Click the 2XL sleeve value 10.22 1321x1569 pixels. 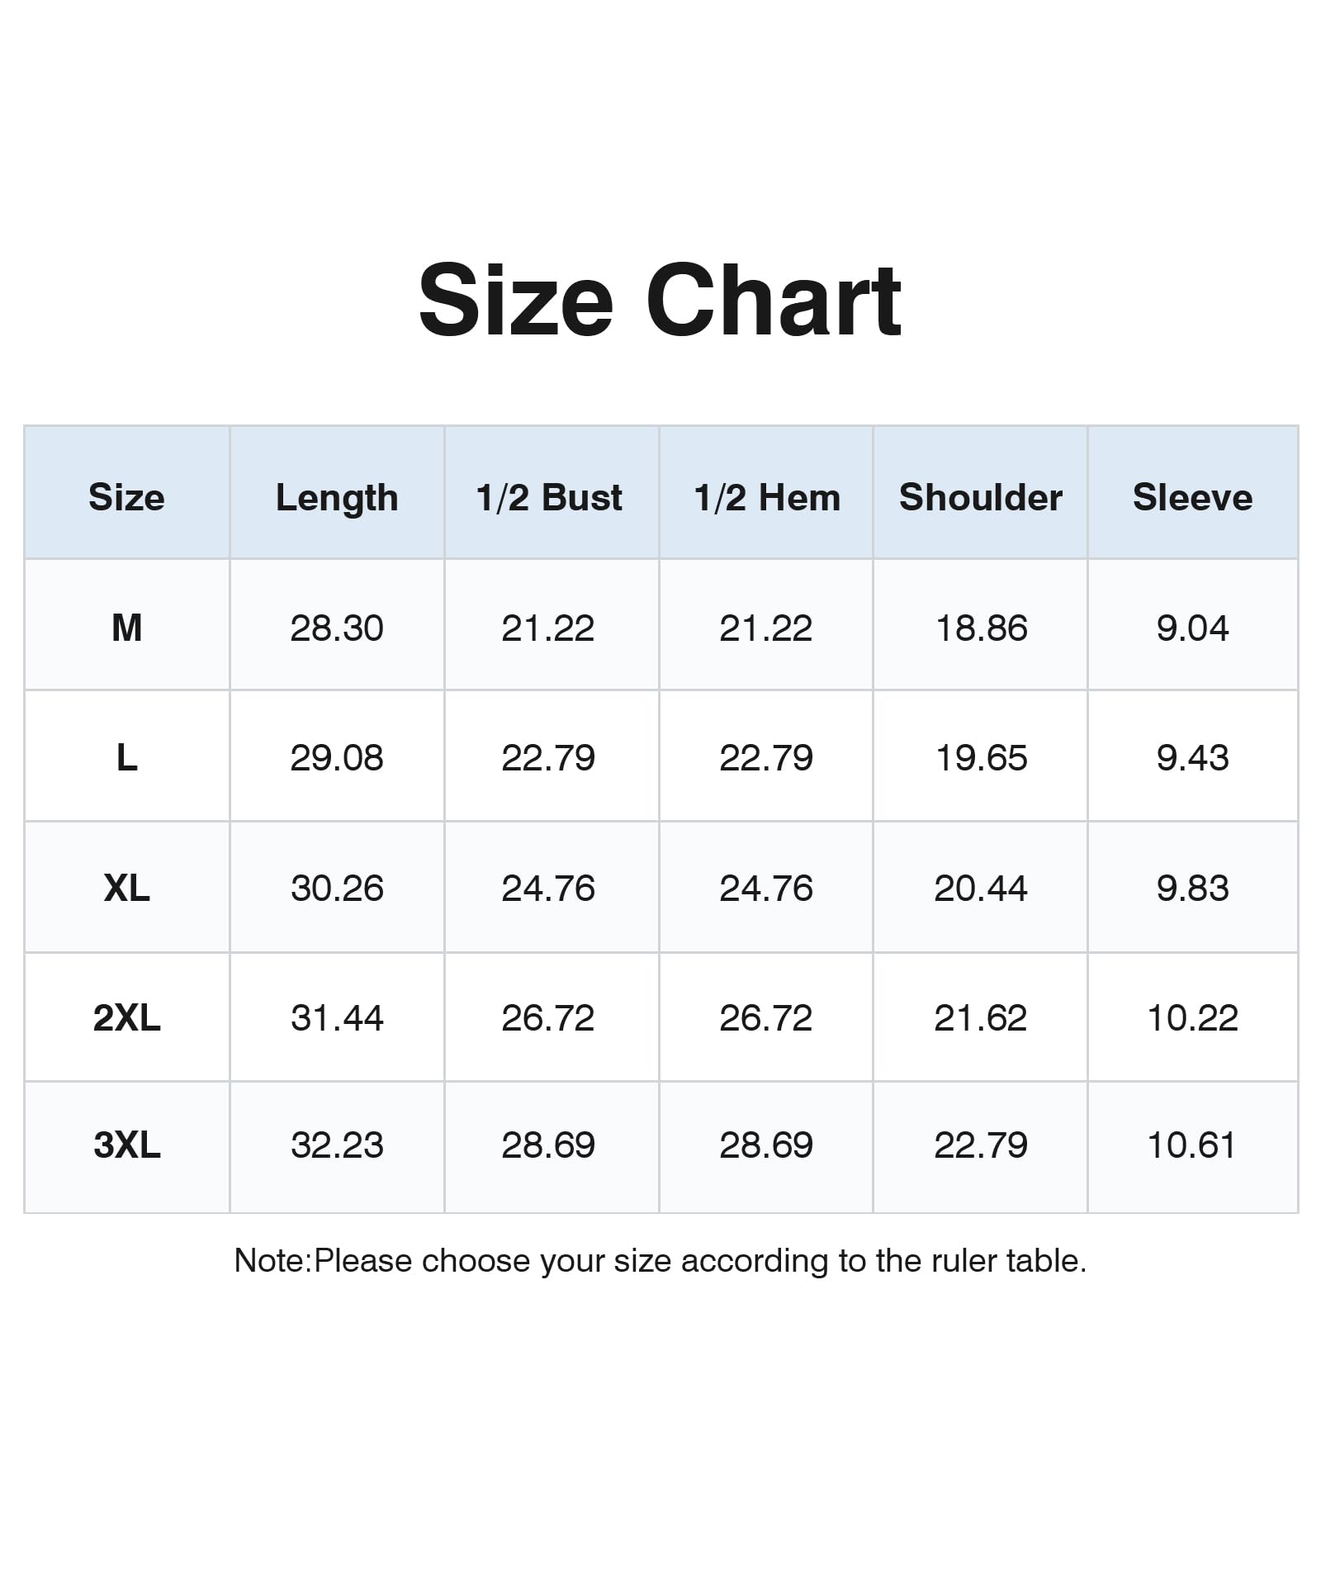click(x=1192, y=1017)
